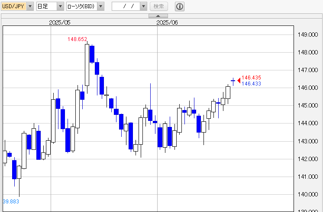Click the 2025/06 date axis label
This screenshot has height=212, width=323.
(167, 22)
